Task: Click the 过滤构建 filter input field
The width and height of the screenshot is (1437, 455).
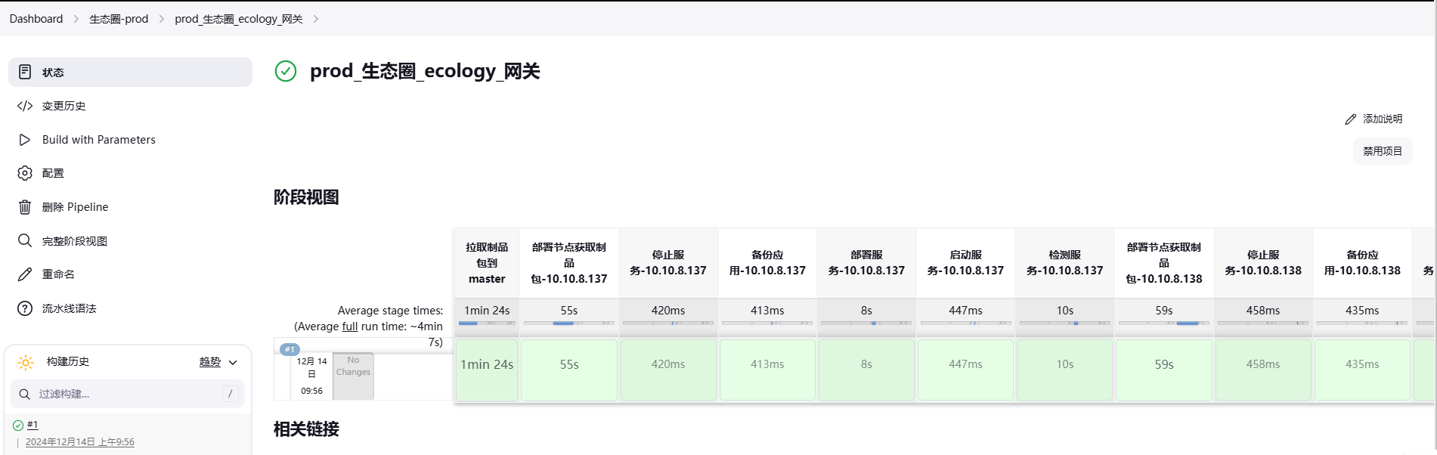Action: tap(128, 394)
